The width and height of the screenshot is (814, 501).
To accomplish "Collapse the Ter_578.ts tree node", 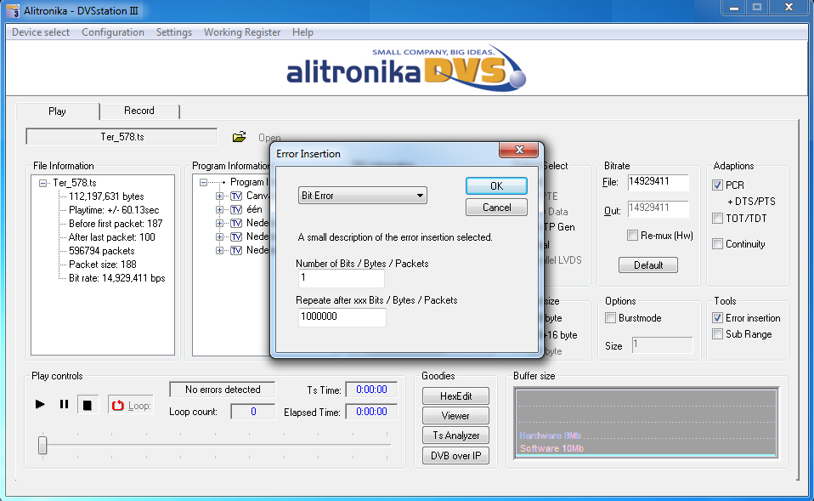I will click(42, 183).
